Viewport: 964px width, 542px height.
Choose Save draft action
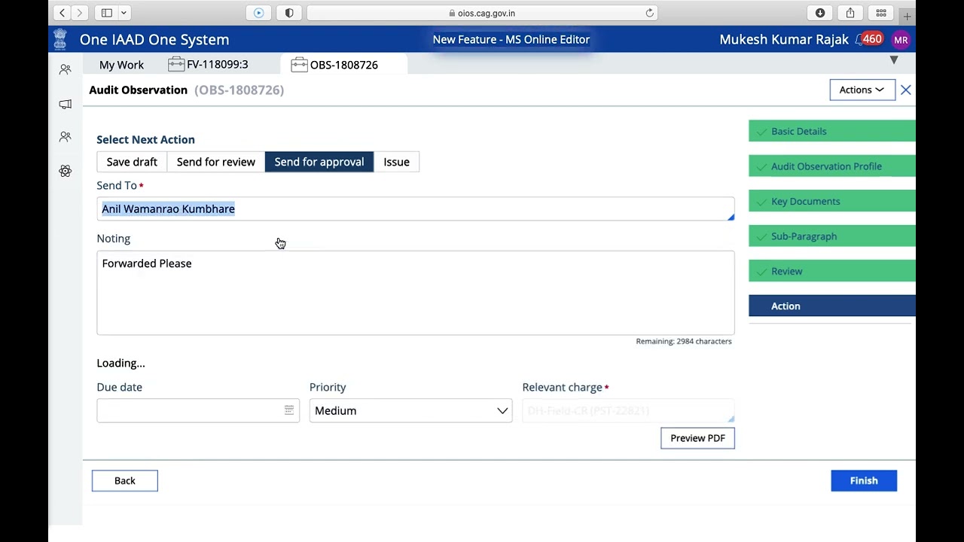(132, 162)
